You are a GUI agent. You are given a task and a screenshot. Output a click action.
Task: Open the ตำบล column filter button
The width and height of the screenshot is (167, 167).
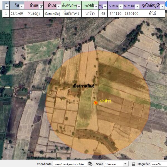(x=41, y=6)
